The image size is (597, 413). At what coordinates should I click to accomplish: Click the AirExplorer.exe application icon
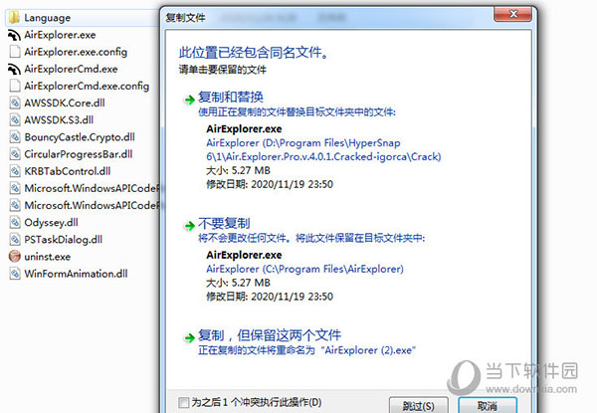(15, 35)
